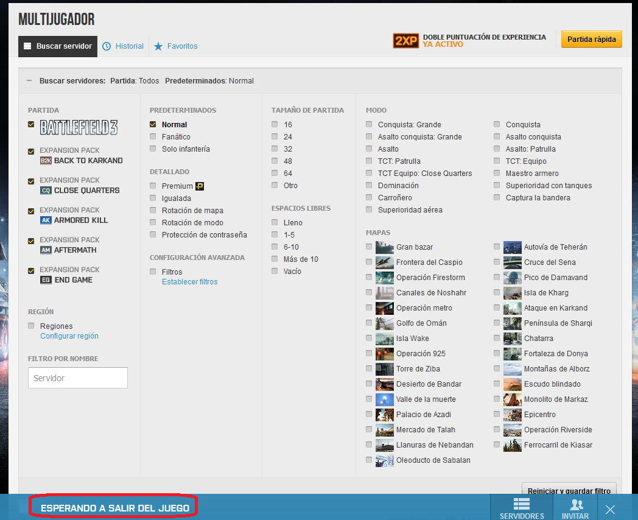Click the AK Armored Kill badge

(x=46, y=220)
